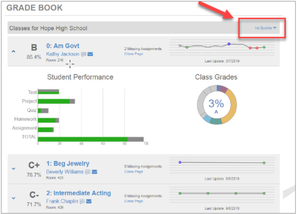Expand the Beg Jewelry class details
The image size is (297, 214).
pos(13,169)
